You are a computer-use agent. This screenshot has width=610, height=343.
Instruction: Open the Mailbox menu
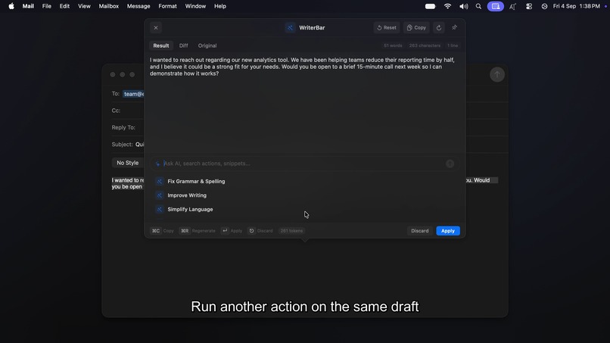pyautogui.click(x=108, y=6)
